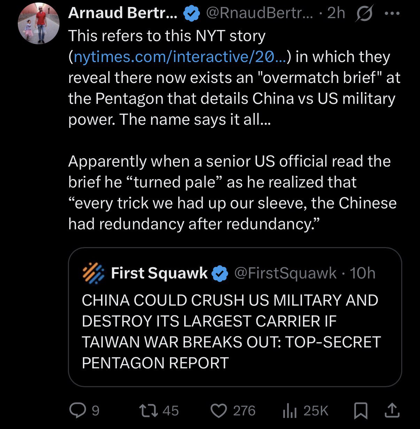This screenshot has height=429, width=420.
Task: Open the nytimes.com interactive link
Action: point(180,57)
